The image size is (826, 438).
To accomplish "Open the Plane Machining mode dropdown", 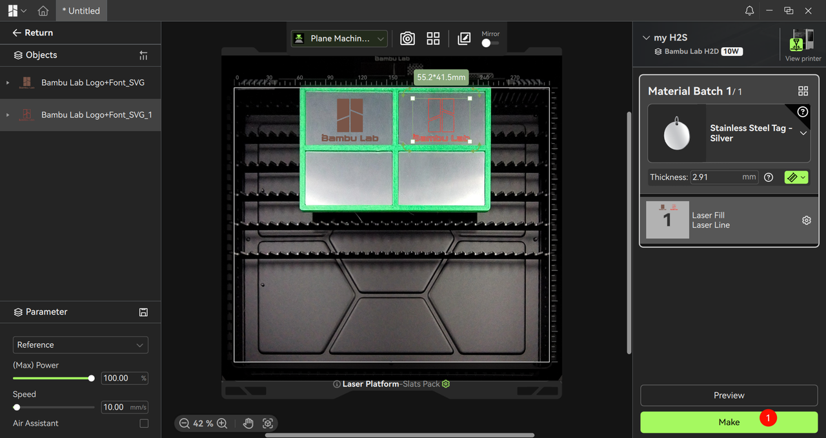I will pos(339,39).
